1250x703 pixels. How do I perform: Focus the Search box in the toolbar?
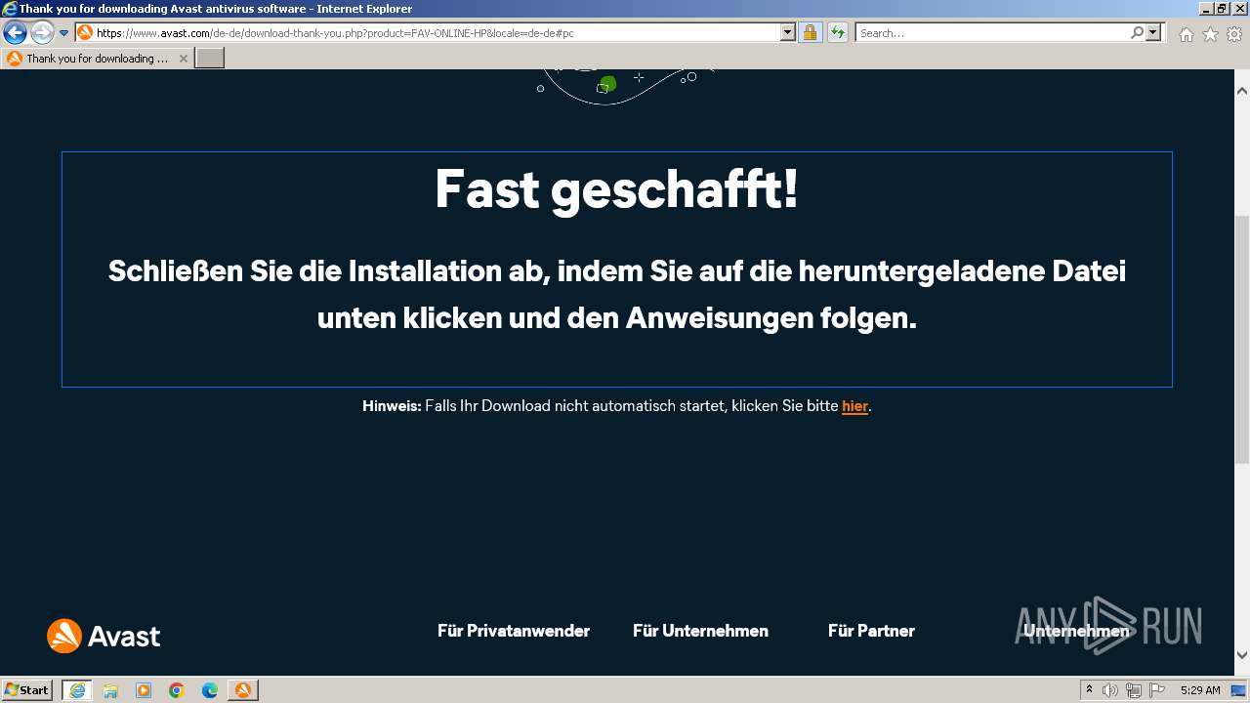pos(992,32)
